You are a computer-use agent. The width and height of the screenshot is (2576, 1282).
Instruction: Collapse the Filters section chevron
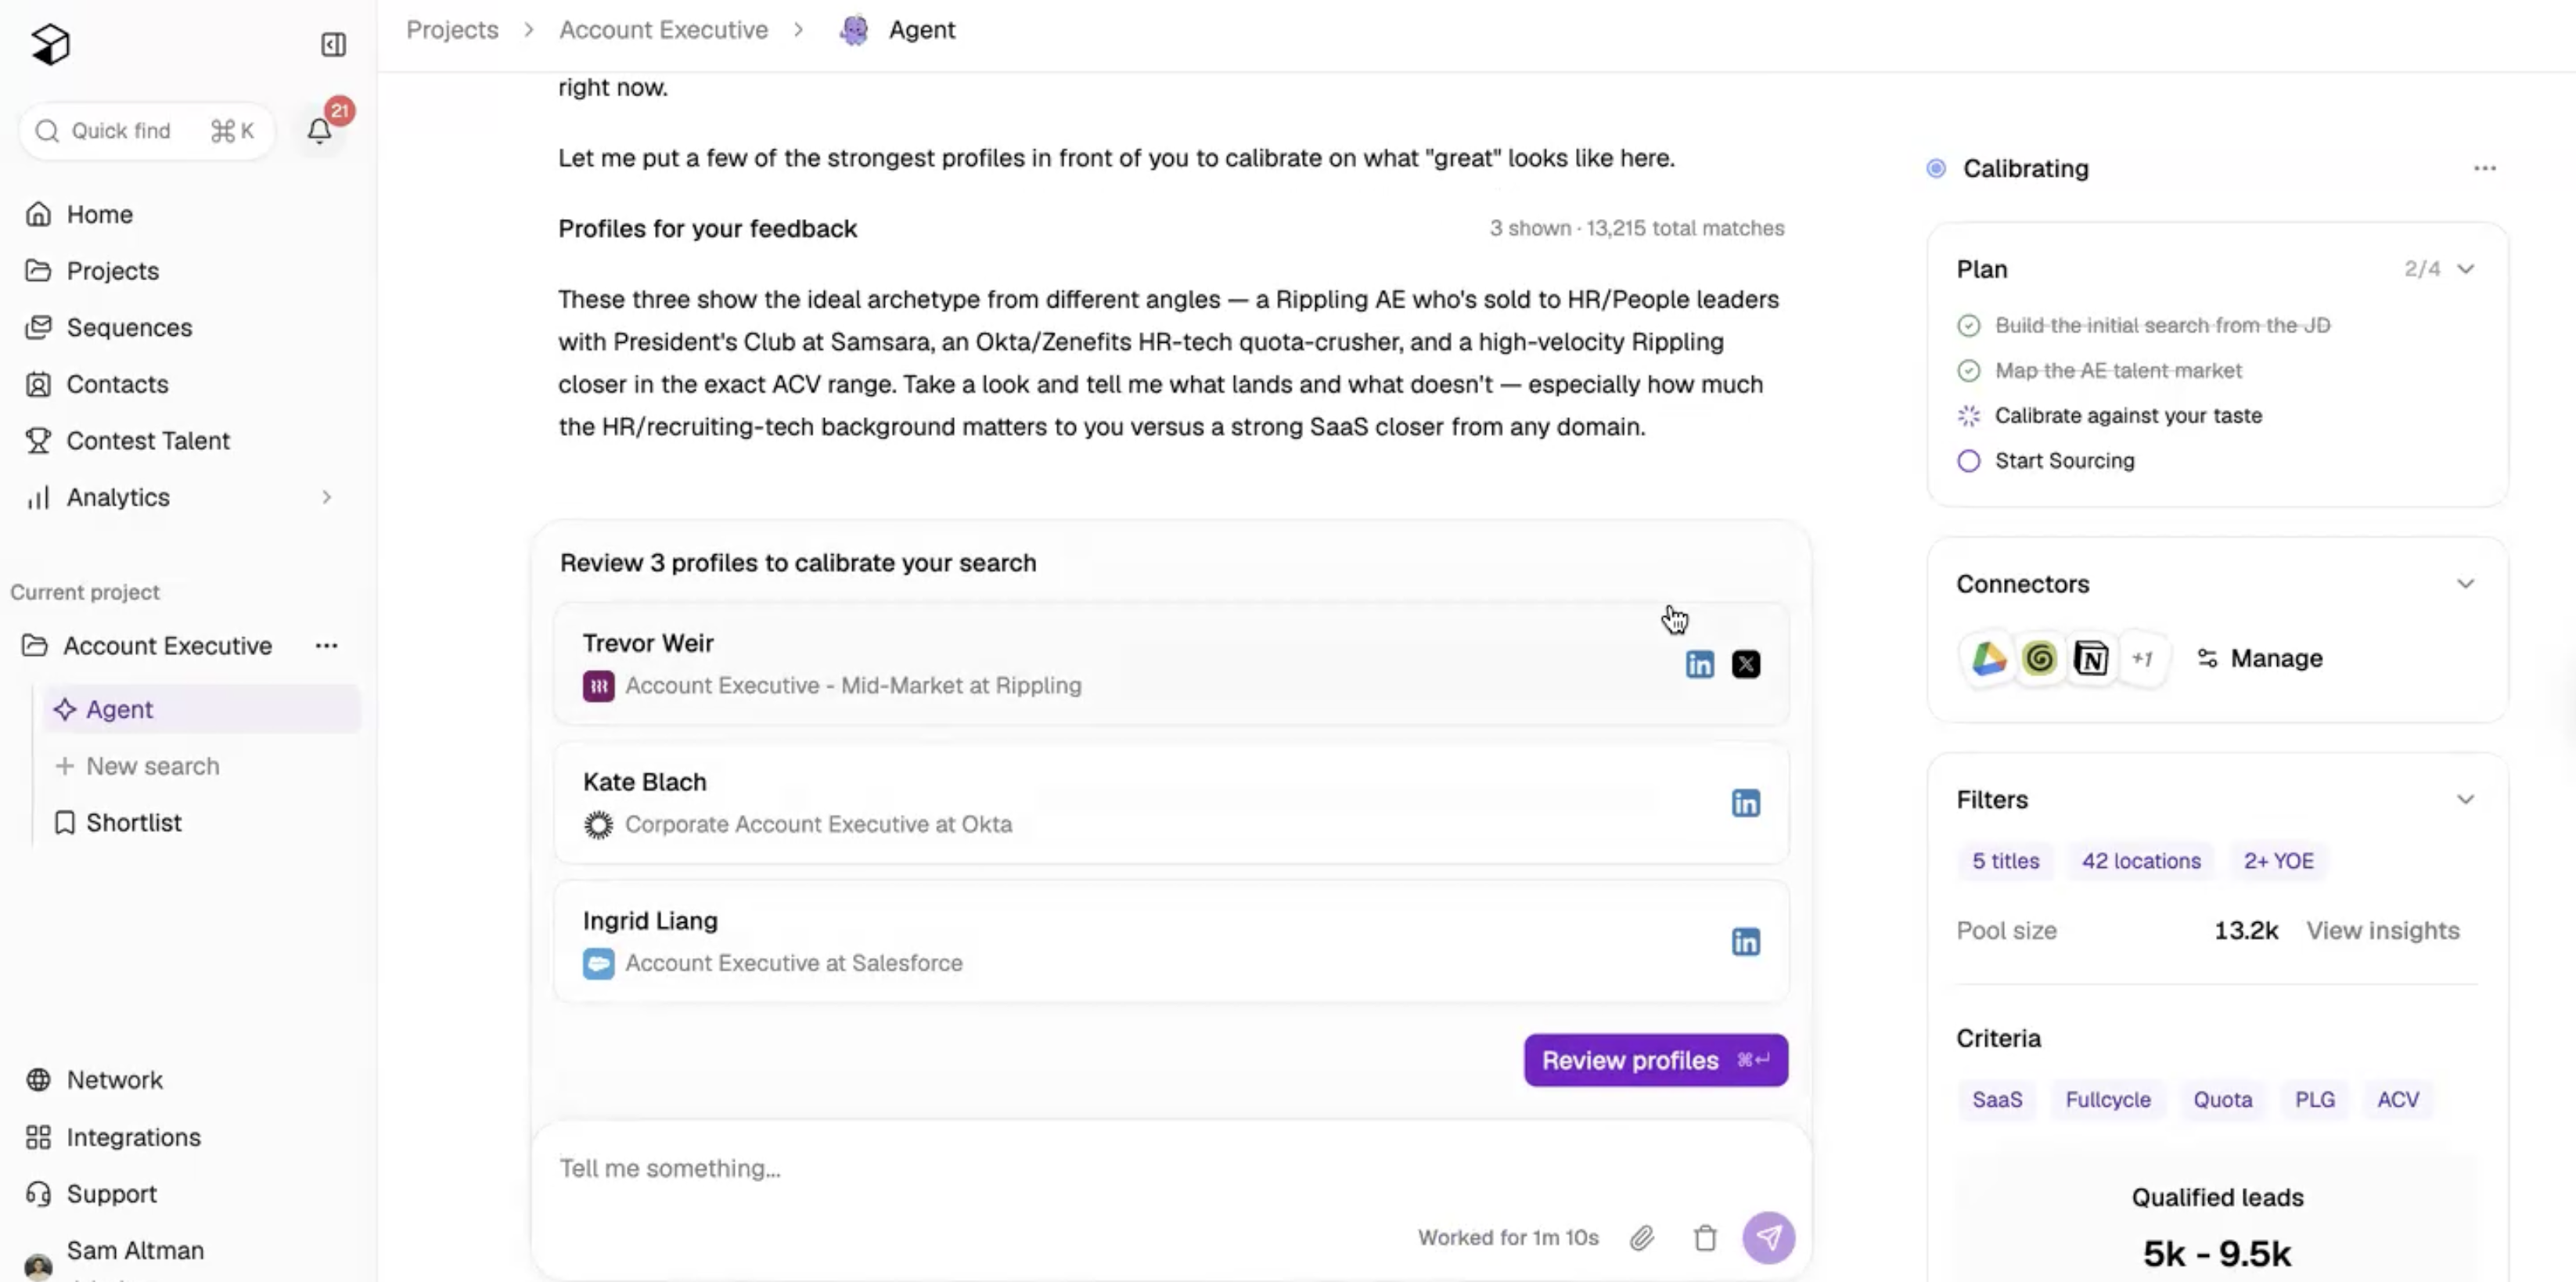point(2466,800)
